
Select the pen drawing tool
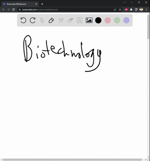click(x=51, y=20)
